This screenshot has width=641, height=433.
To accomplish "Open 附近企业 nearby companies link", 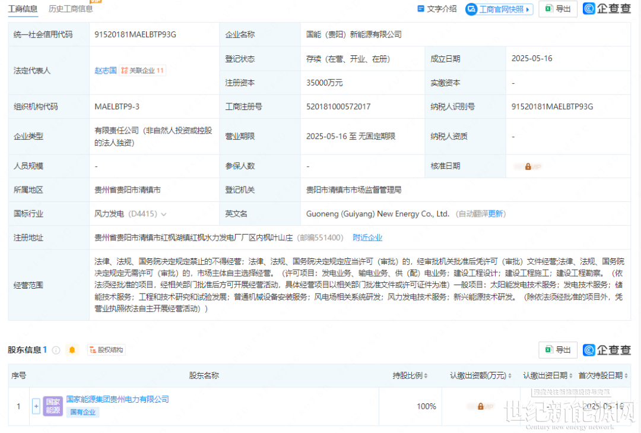I will point(367,238).
